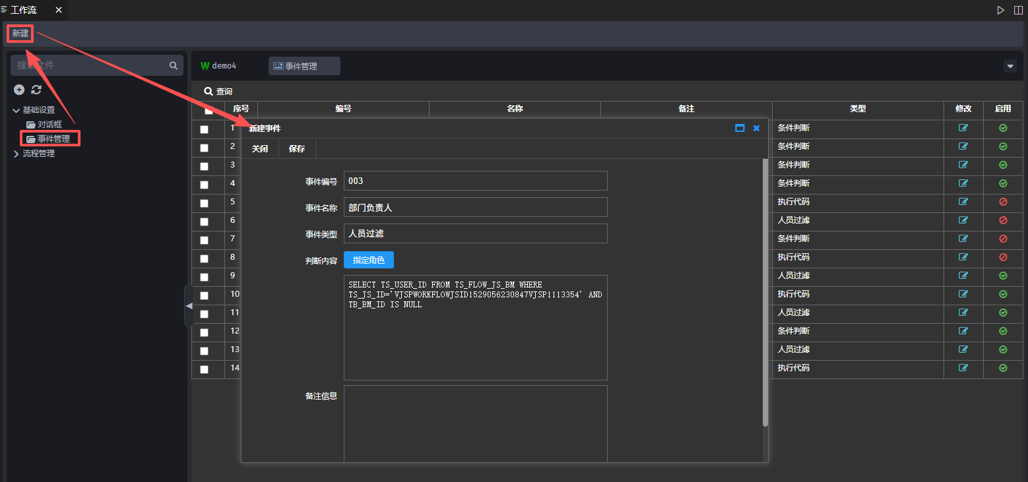Check the checkbox for row 10
The image size is (1028, 482).
point(205,295)
